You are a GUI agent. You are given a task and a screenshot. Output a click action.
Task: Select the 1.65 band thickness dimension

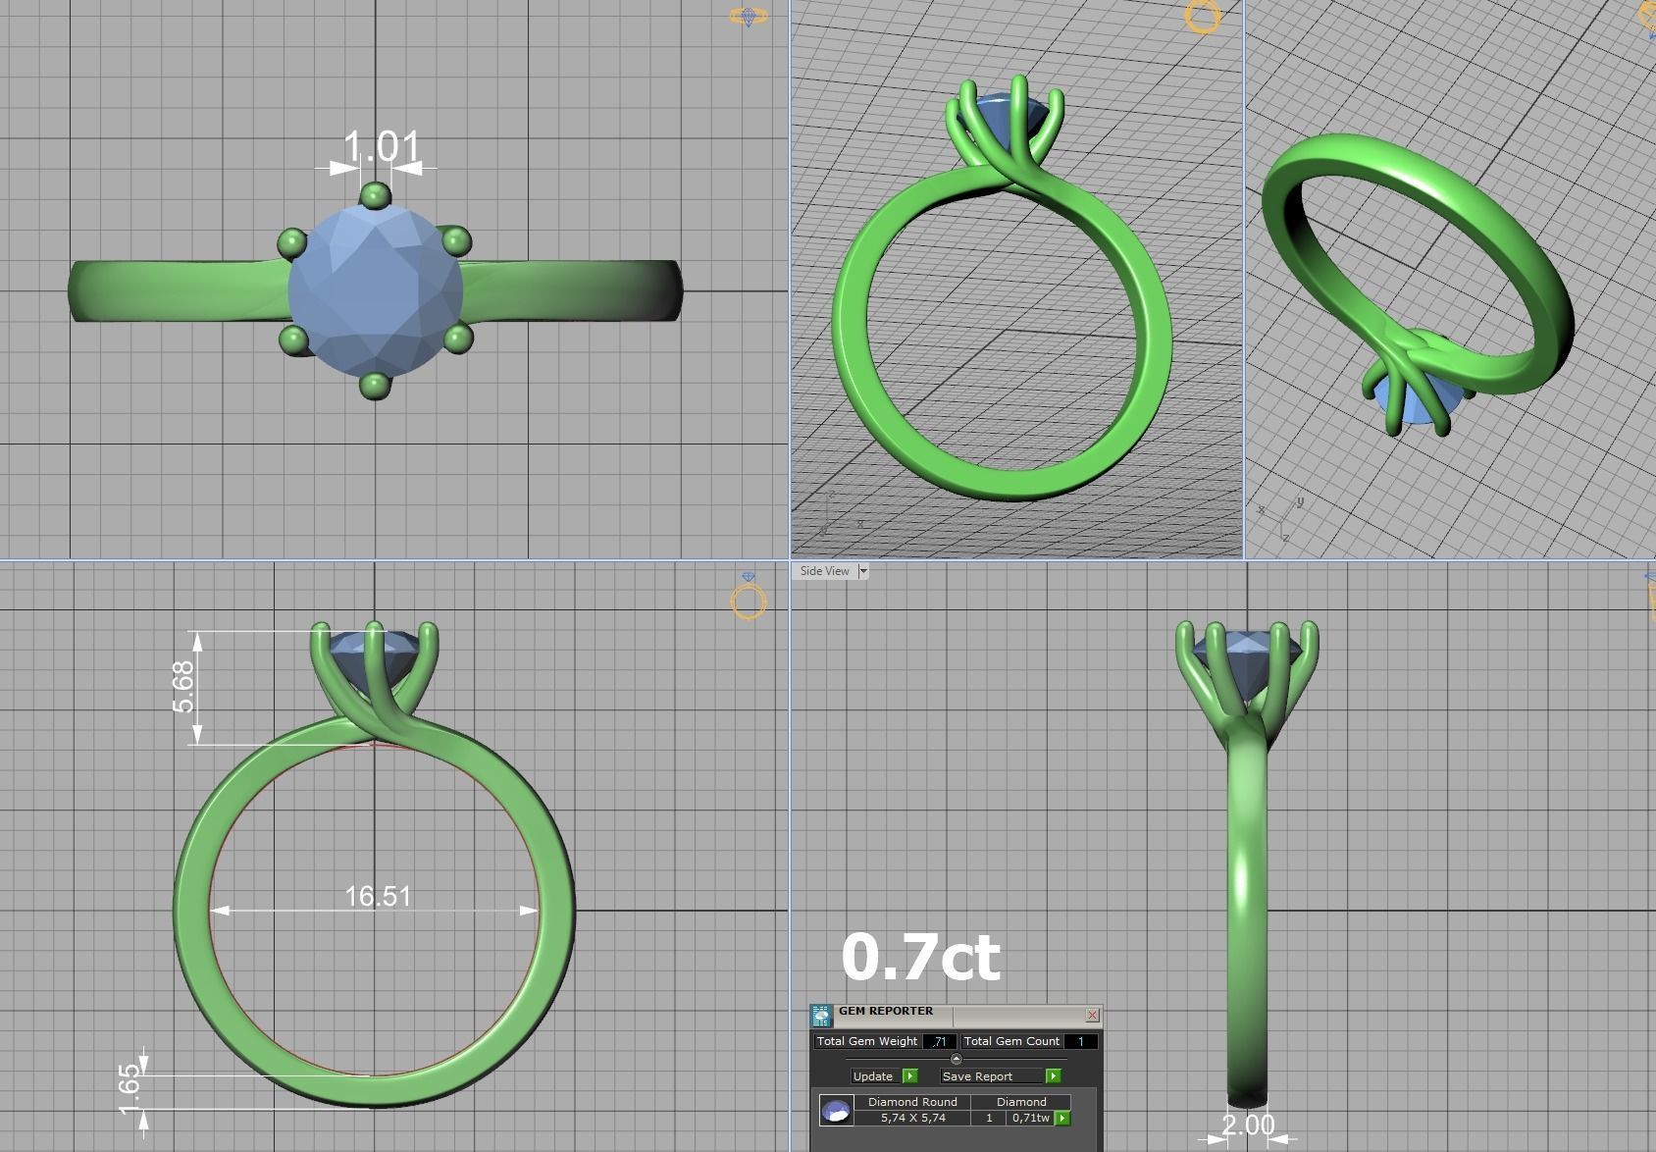click(x=129, y=1089)
